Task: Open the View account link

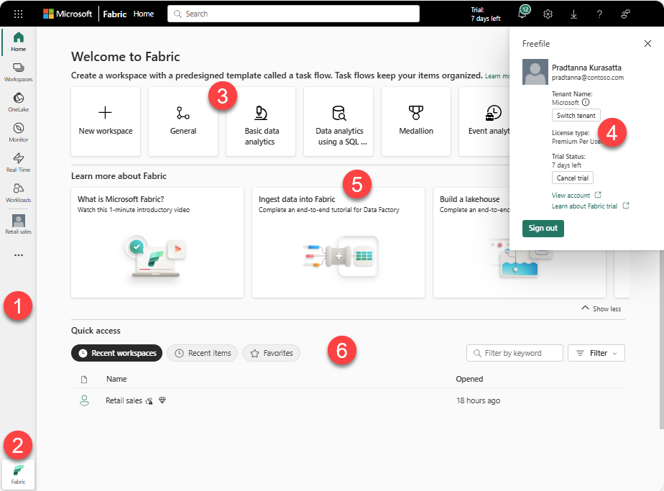Action: [571, 195]
